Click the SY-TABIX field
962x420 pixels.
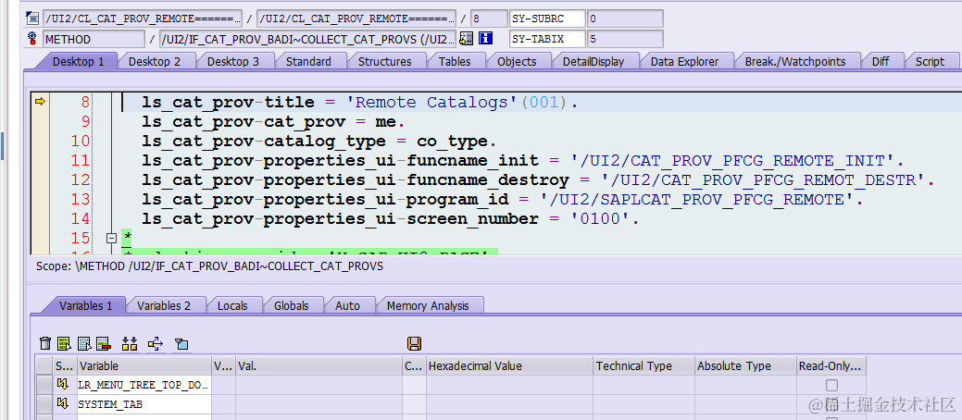(x=547, y=39)
